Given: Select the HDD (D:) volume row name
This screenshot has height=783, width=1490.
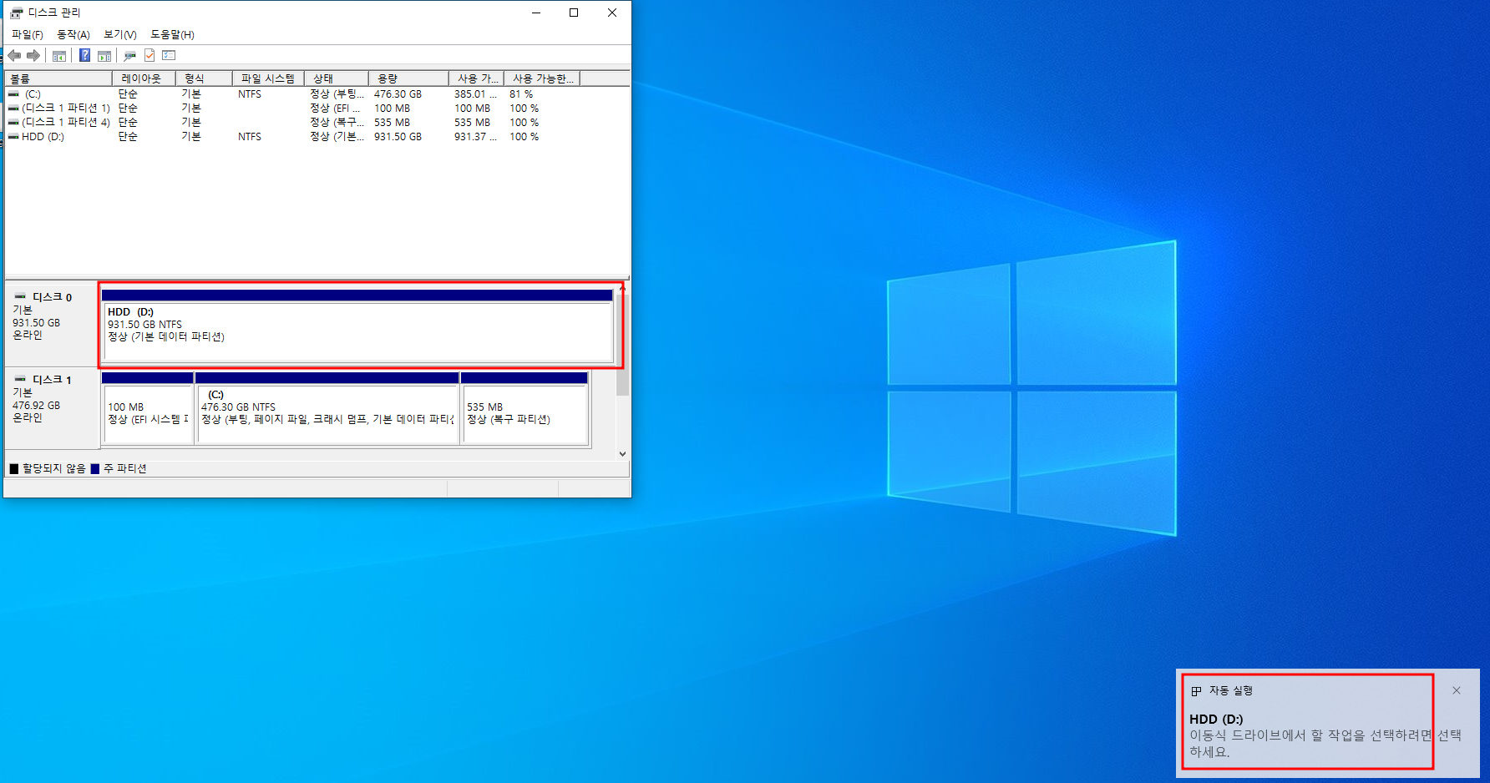Looking at the screenshot, I should 43,137.
